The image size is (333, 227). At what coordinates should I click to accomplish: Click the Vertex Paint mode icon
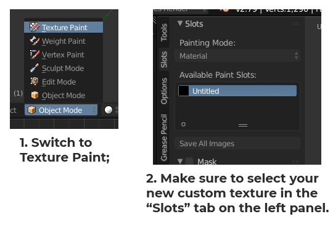click(35, 54)
